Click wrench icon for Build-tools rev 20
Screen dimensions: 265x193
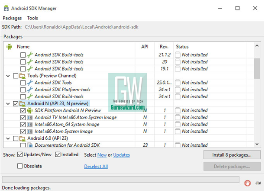(x=30, y=62)
